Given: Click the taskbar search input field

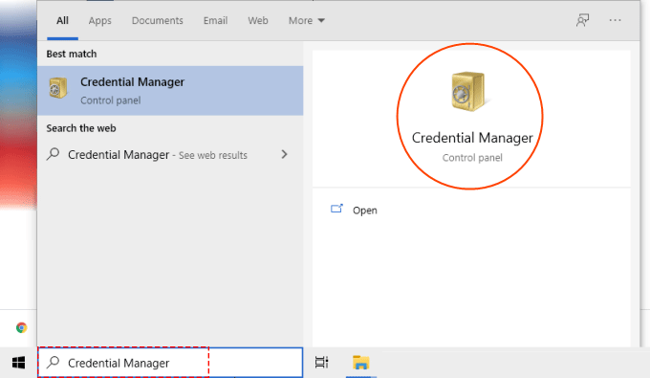Looking at the screenshot, I should tap(170, 363).
